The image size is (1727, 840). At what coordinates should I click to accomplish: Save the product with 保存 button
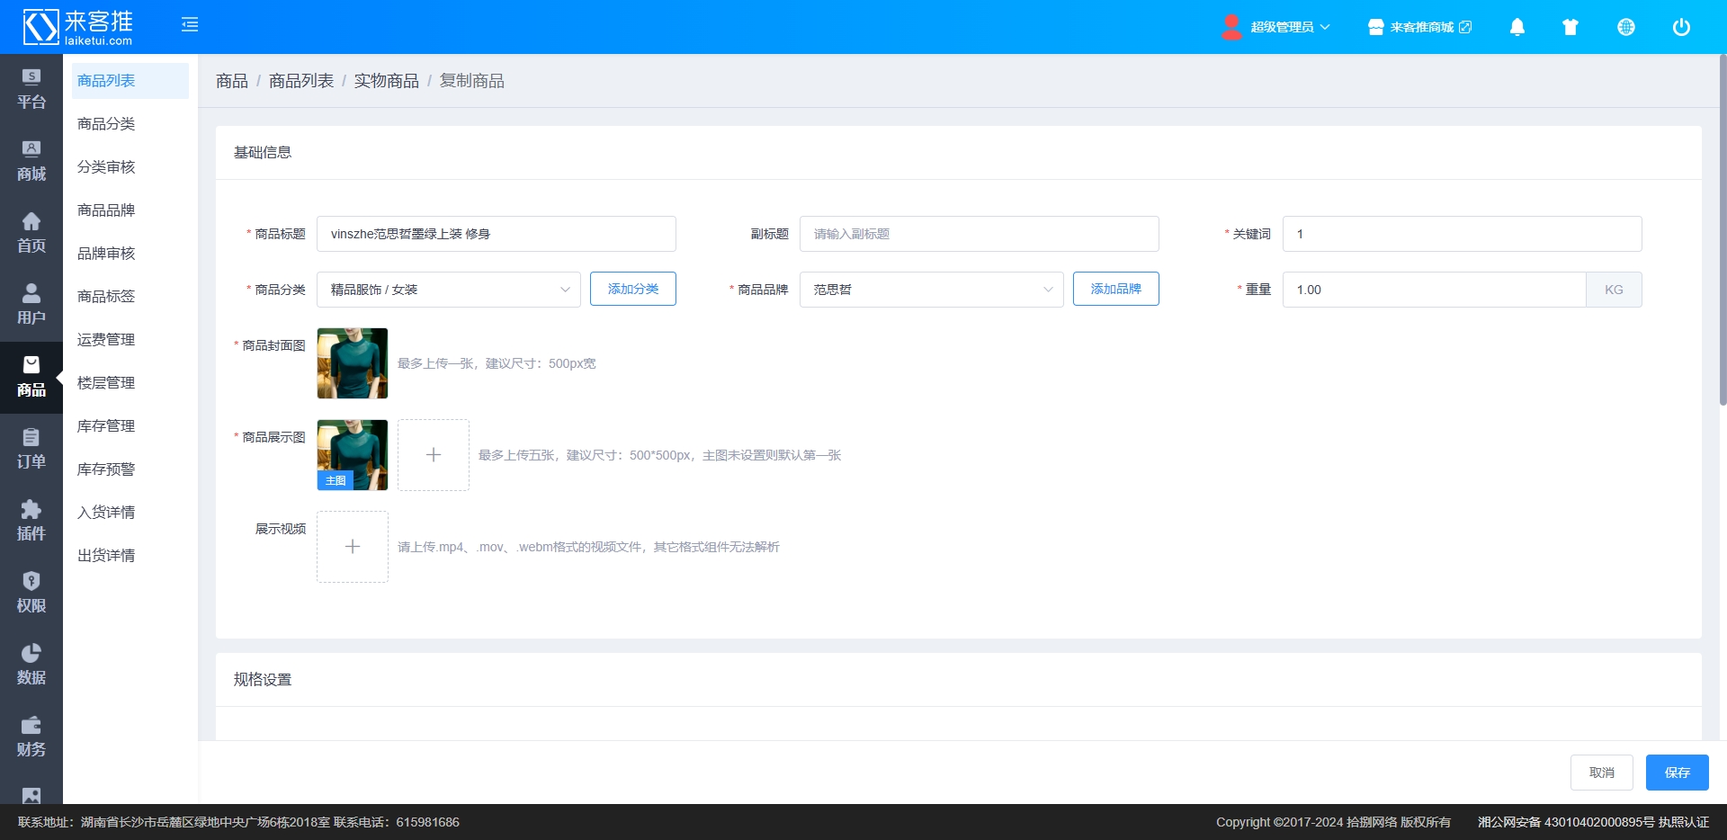click(x=1677, y=773)
